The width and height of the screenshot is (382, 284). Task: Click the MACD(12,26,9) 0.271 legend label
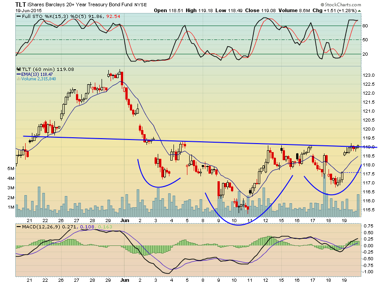tap(49, 227)
